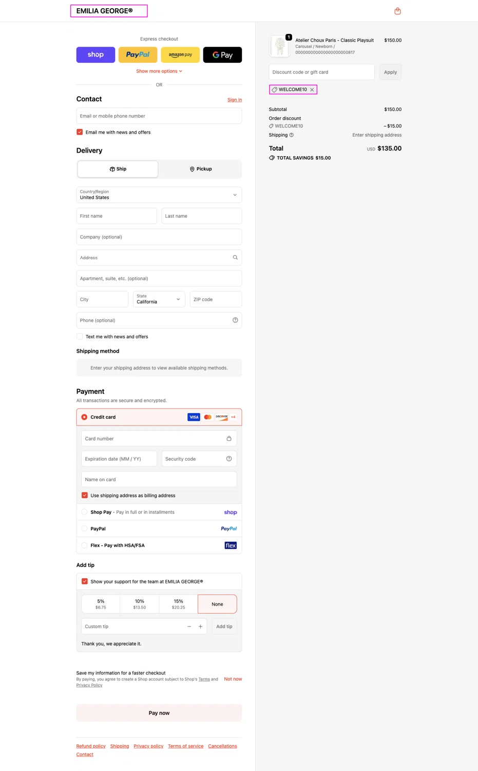Image resolution: width=478 pixels, height=771 pixels.
Task: Click the Email or mobile phone number field
Action: (159, 116)
